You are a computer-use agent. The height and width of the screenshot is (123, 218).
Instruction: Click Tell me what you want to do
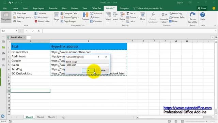coord(148,8)
